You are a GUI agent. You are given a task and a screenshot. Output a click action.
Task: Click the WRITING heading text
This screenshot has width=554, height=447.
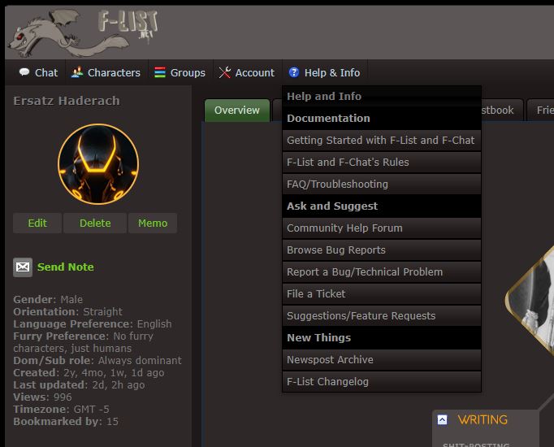pyautogui.click(x=483, y=420)
